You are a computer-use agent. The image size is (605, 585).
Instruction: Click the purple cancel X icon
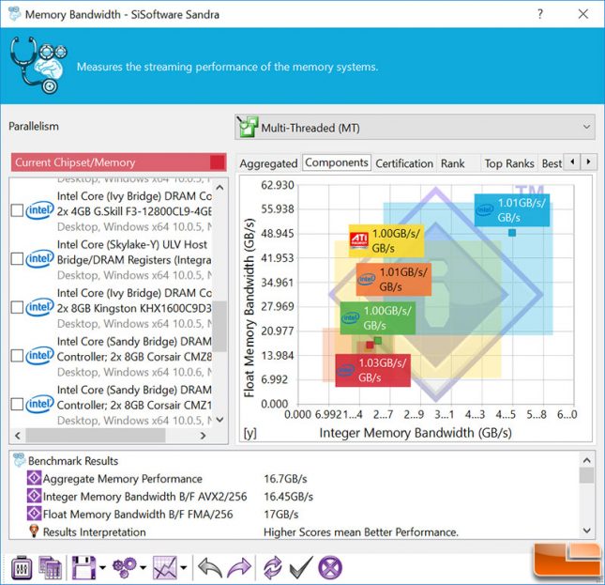(x=330, y=567)
